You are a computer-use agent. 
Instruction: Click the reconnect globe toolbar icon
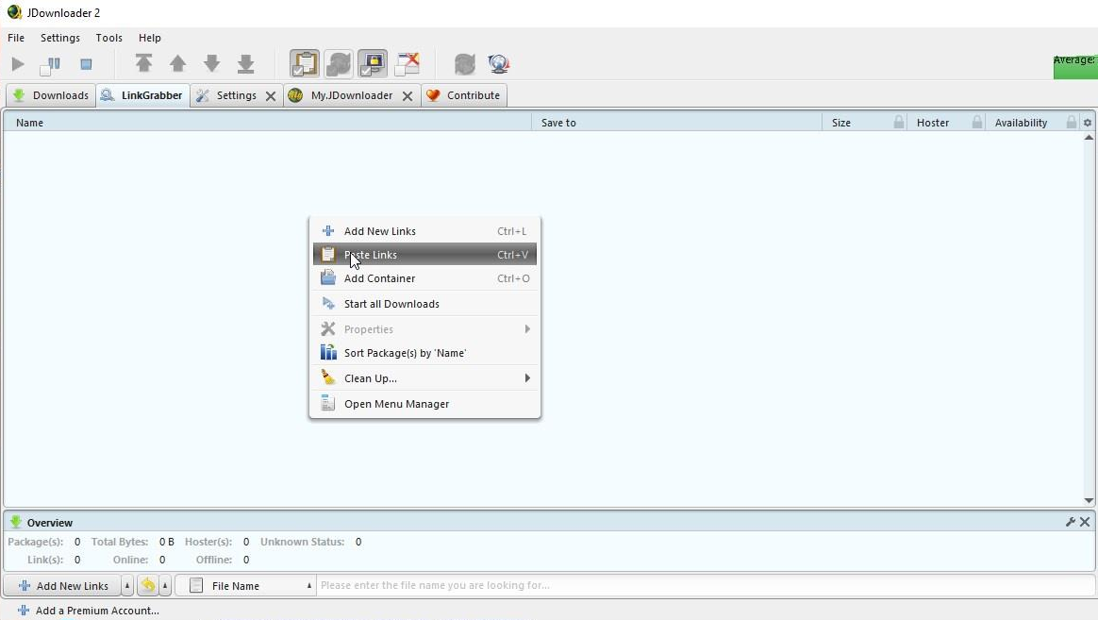[499, 64]
